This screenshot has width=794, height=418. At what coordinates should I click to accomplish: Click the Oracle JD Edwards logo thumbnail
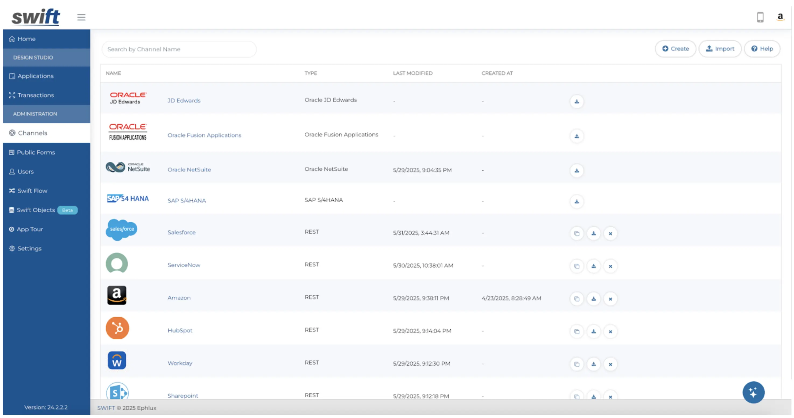pyautogui.click(x=128, y=98)
